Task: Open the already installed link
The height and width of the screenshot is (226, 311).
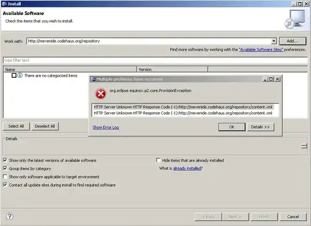Action: coord(187,168)
